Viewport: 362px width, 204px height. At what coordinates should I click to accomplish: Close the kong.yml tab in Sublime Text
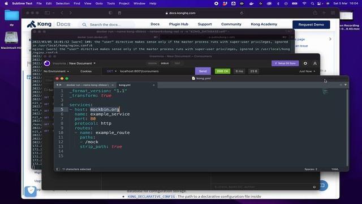coord(153,85)
